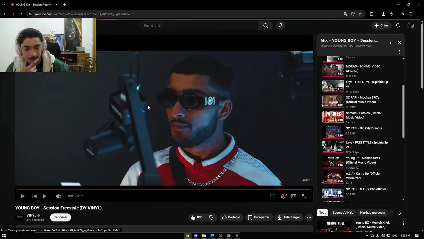424x239 pixels.
Task: Open the Créer button
Action: pyautogui.click(x=381, y=25)
